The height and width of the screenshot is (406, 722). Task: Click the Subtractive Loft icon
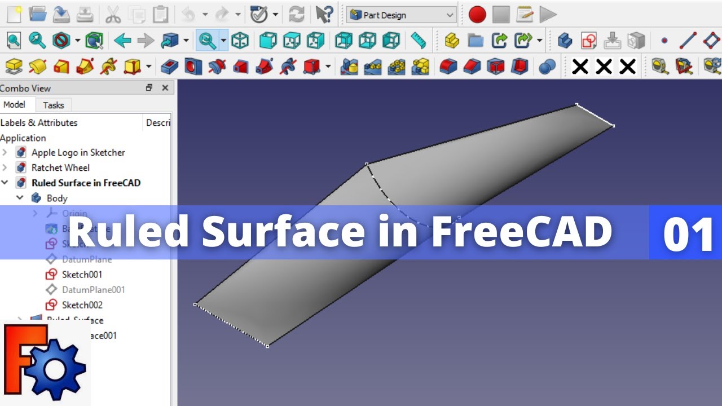point(241,67)
